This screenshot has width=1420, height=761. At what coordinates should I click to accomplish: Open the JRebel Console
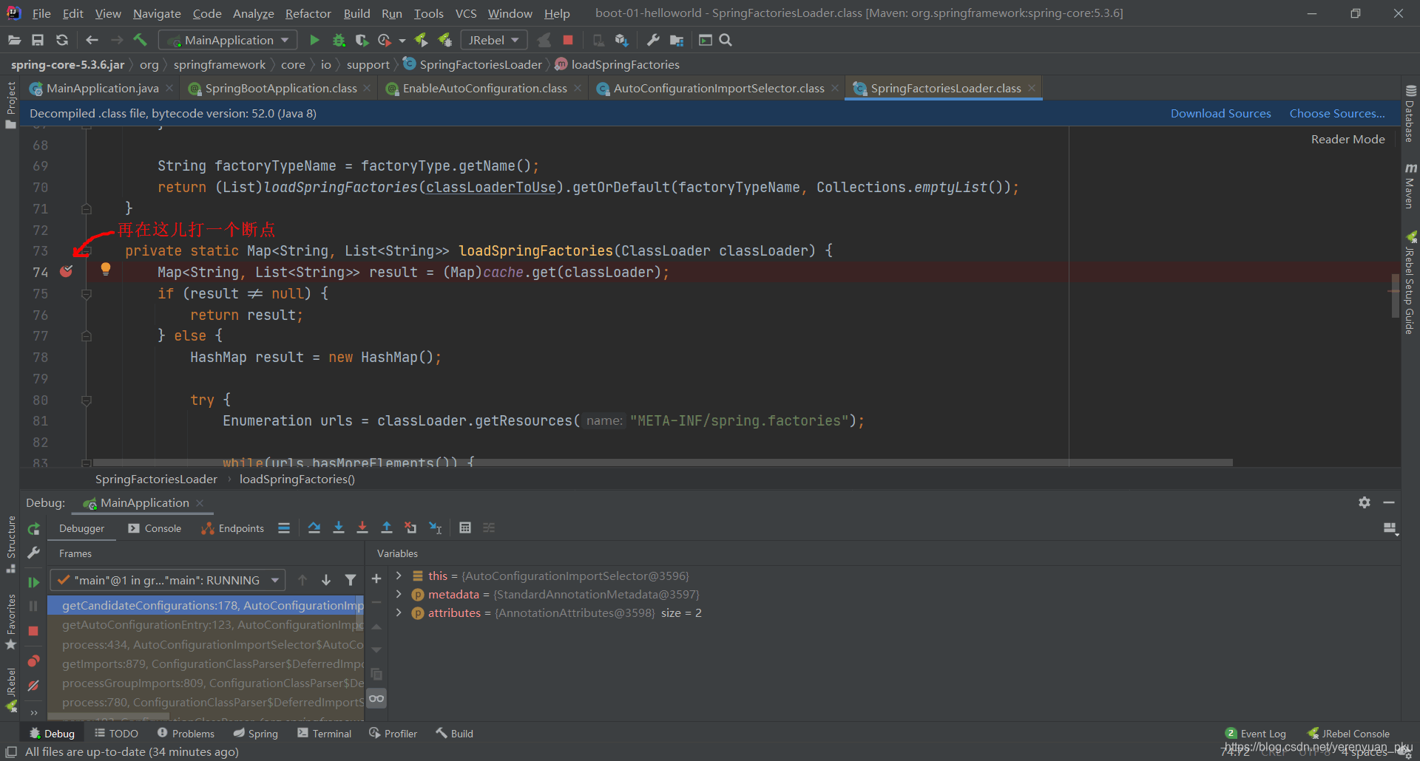pyautogui.click(x=1348, y=733)
